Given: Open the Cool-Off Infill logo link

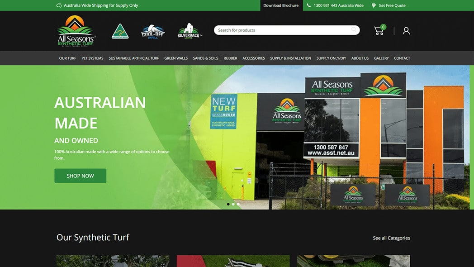Looking at the screenshot, I should coord(153,31).
